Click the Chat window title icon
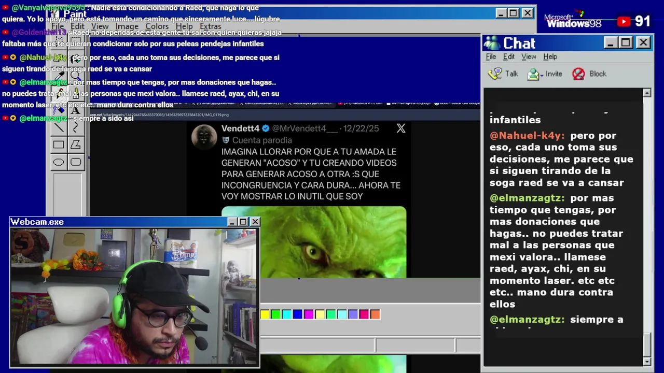 (x=492, y=43)
